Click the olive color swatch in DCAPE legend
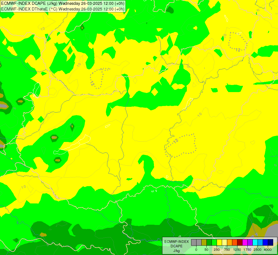Image resolution: width=278 pixels, height=255 pixels. coord(204,243)
